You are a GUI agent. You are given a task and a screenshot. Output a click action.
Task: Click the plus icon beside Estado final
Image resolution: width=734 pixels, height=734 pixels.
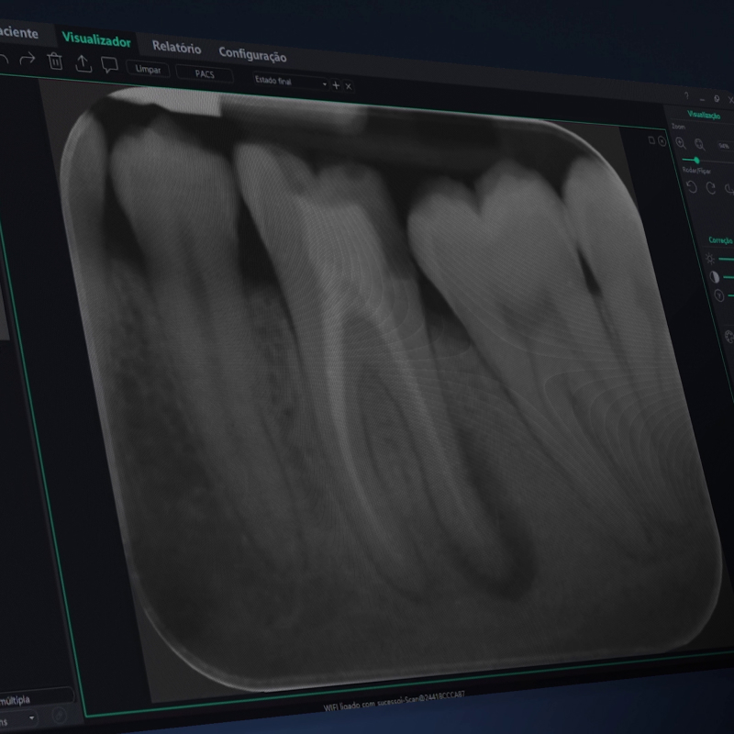coord(336,85)
